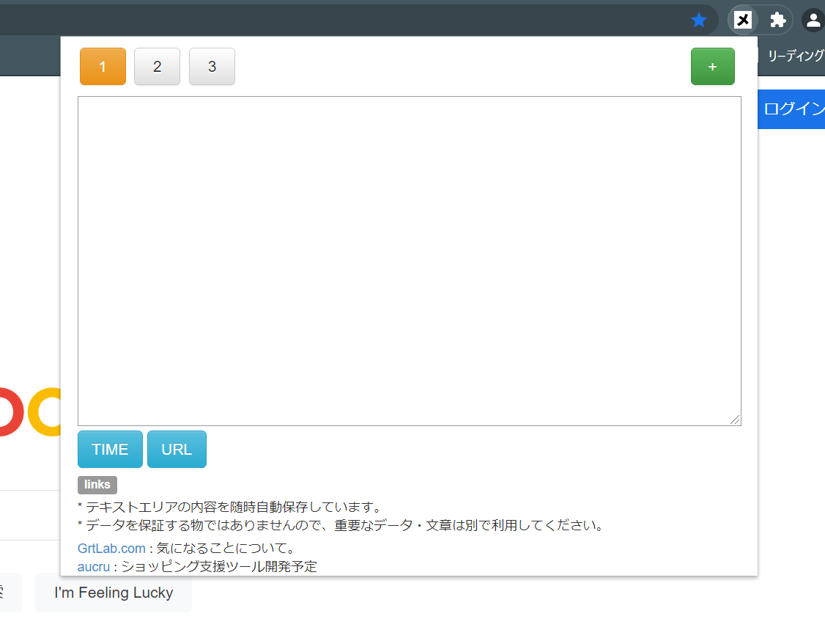Open the aucru link
Image resolution: width=825 pixels, height=619 pixels.
pos(94,567)
